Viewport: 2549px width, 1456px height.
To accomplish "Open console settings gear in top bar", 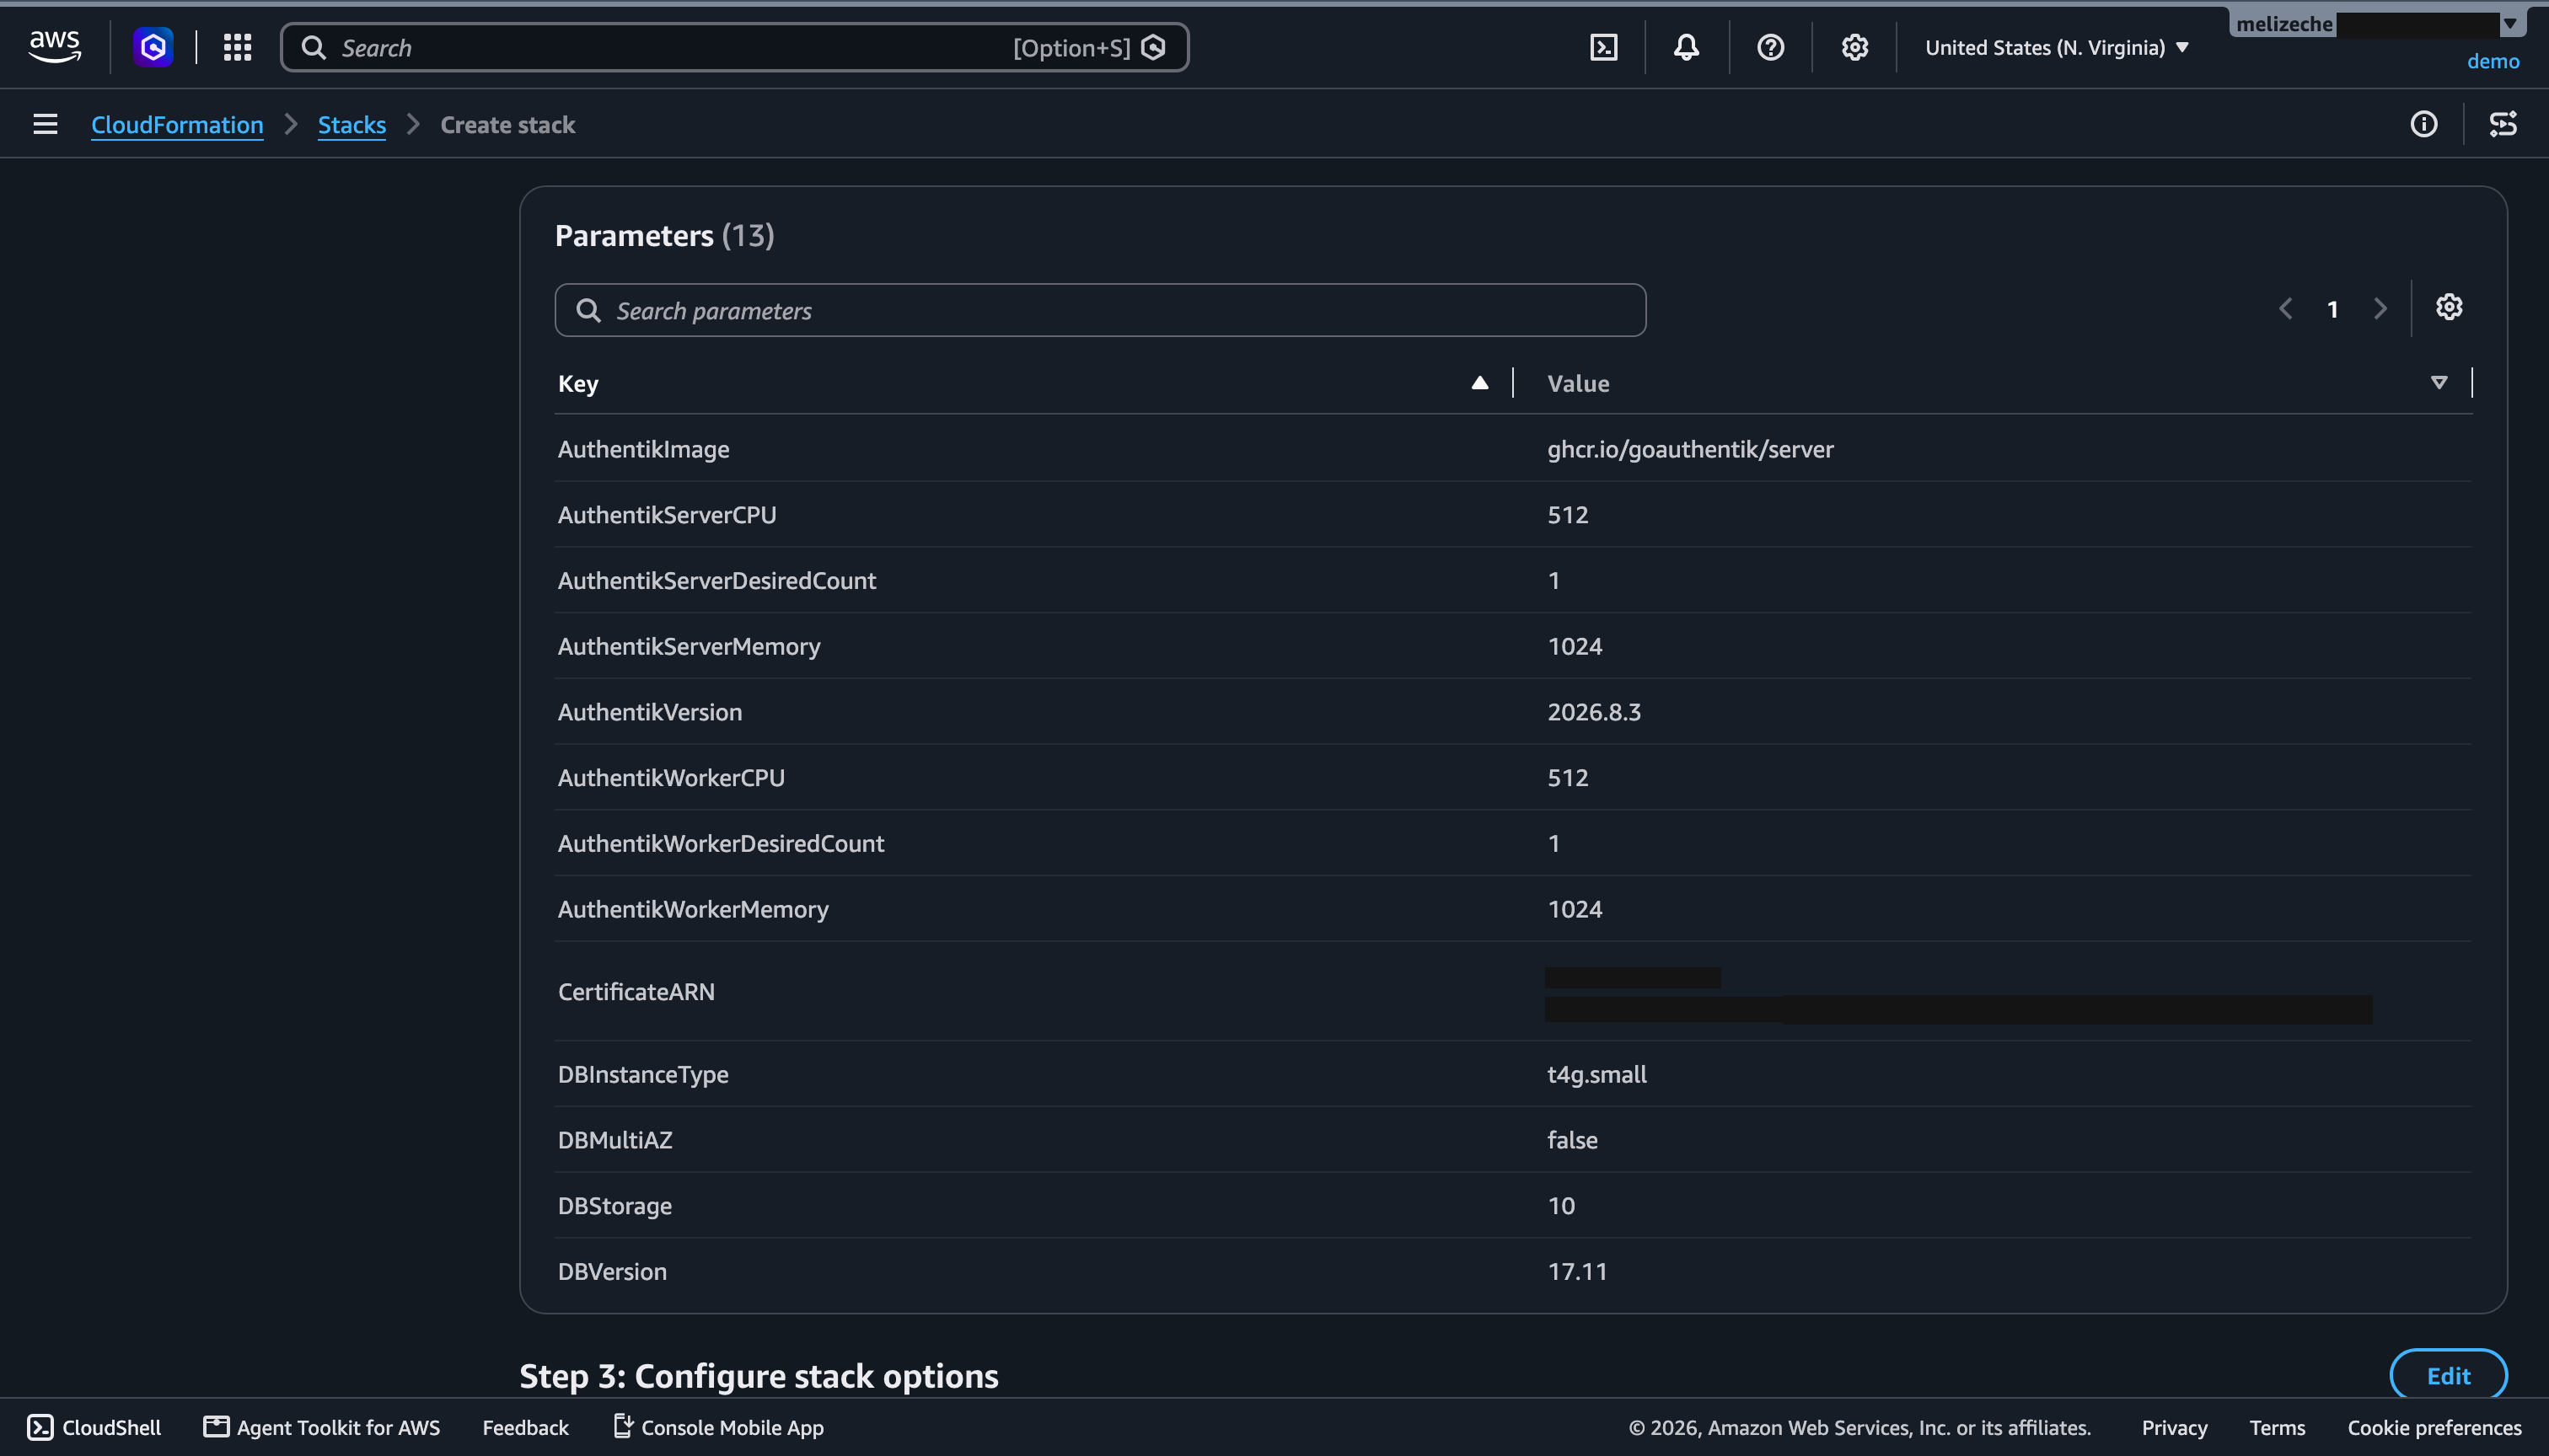I will click(1854, 47).
